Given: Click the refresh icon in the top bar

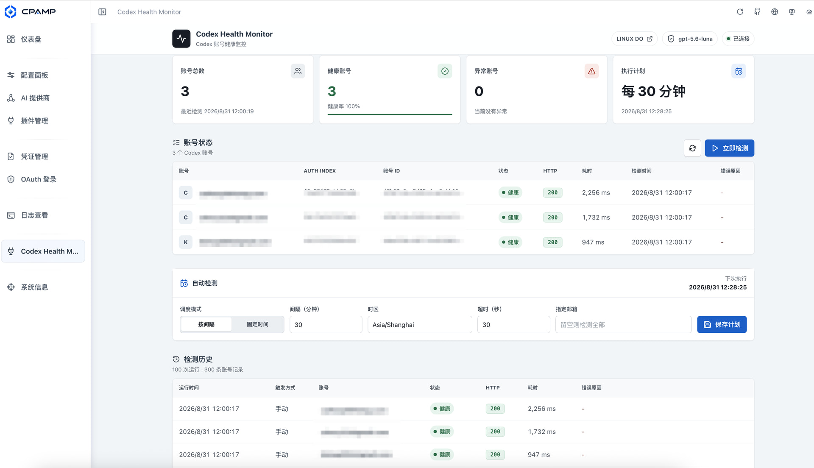Looking at the screenshot, I should 740,12.
